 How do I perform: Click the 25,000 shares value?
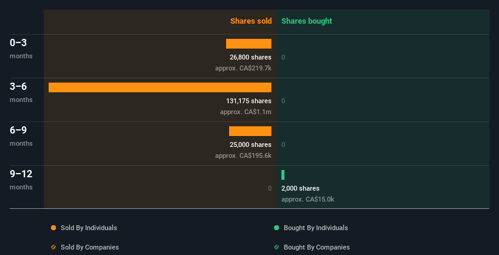coord(250,144)
